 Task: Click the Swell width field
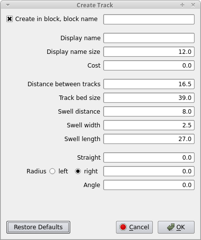[x=149, y=125]
